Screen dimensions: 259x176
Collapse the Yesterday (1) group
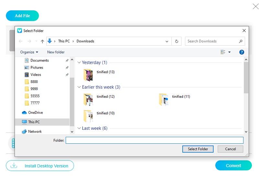(79, 63)
